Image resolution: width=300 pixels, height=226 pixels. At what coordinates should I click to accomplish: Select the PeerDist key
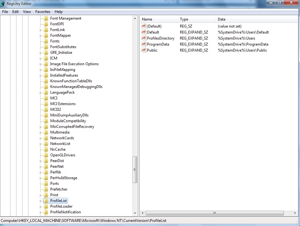point(57,161)
